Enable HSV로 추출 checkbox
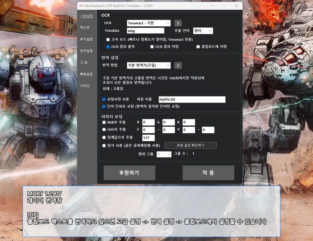The width and height of the screenshot is (313, 241). click(x=104, y=130)
